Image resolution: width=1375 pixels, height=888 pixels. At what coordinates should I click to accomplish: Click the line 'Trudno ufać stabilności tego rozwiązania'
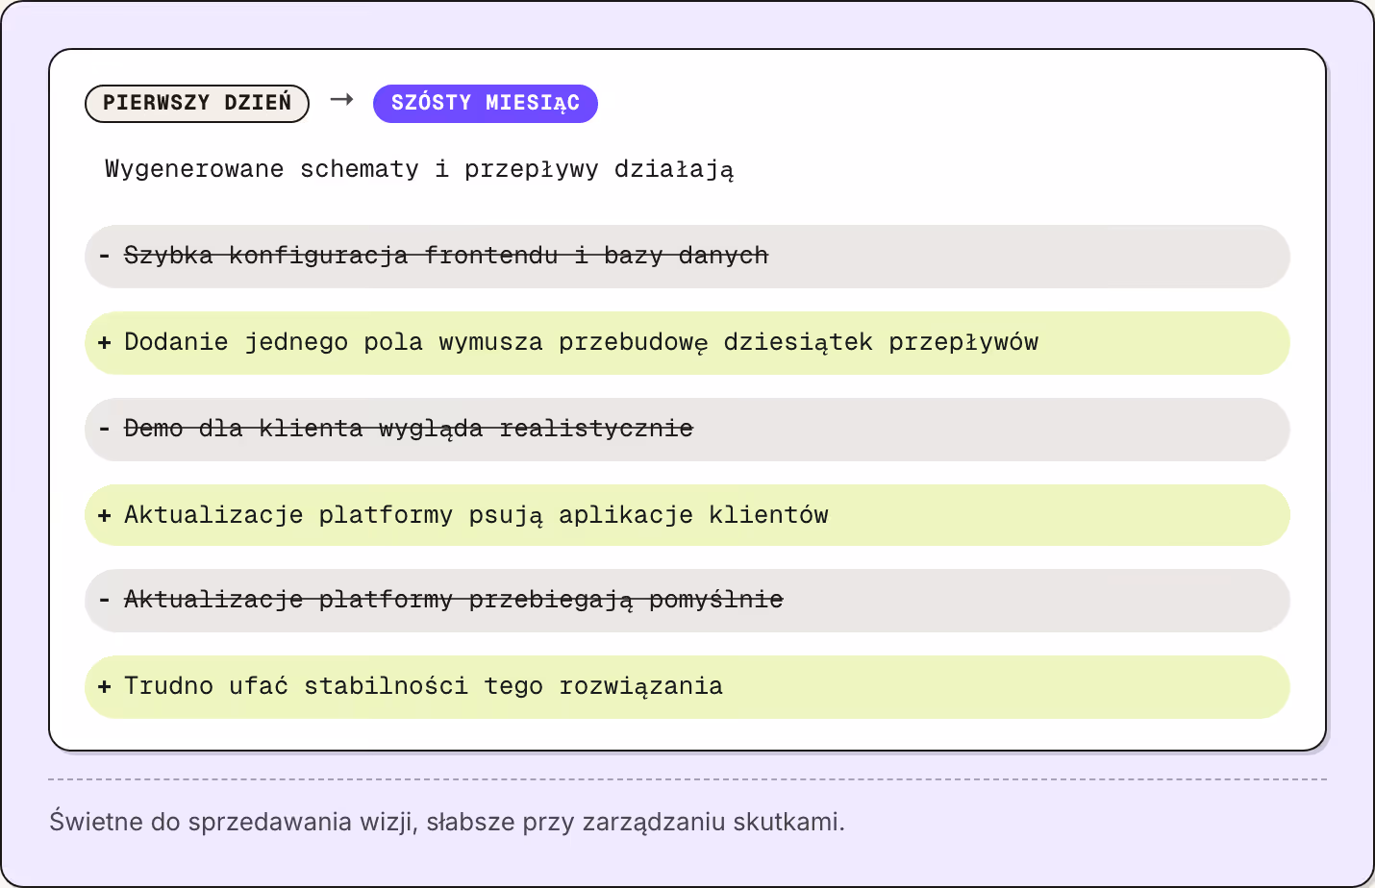tap(687, 687)
